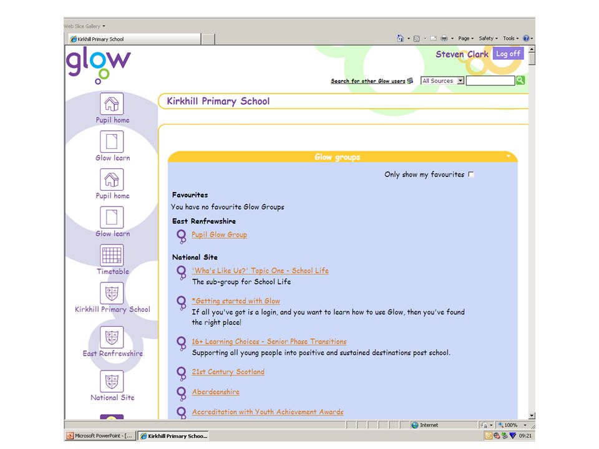599x449 pixels.
Task: Expand the Web Slice Gallery dropdown arrow
Action: 104,26
